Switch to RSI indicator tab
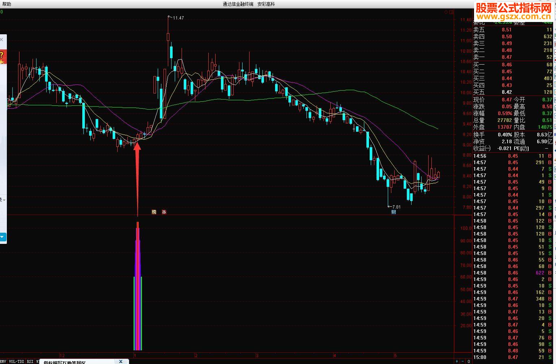 [x=30, y=361]
